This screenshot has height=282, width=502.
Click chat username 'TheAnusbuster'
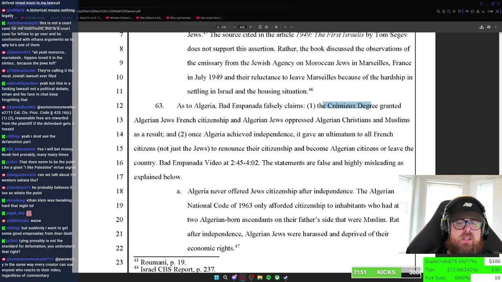click(x=21, y=70)
